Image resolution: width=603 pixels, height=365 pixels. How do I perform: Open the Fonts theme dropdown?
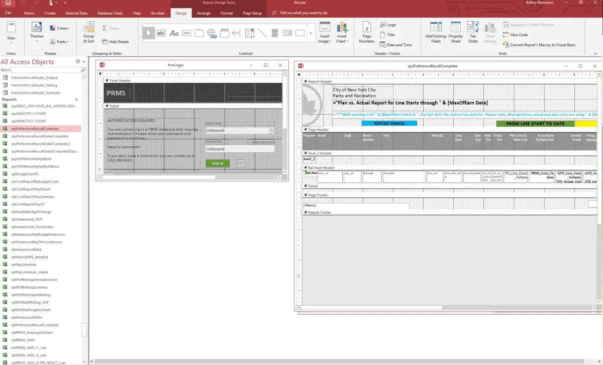click(60, 42)
